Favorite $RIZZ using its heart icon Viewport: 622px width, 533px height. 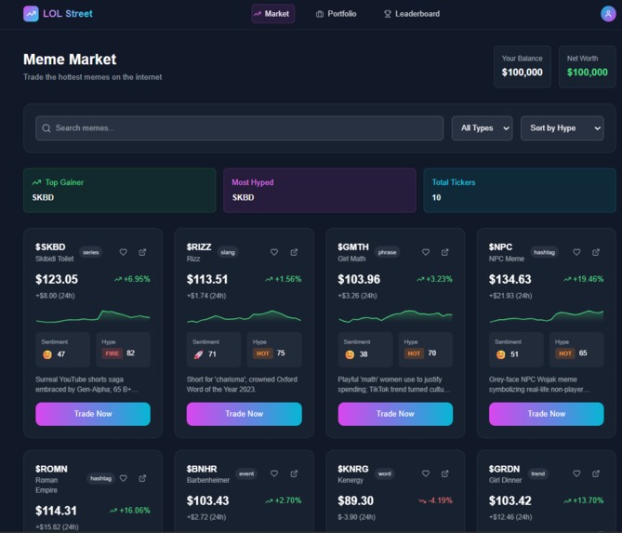click(x=274, y=252)
